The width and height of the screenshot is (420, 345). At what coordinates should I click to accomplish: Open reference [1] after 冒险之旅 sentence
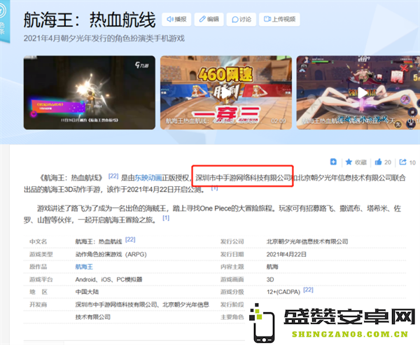pos(166,218)
